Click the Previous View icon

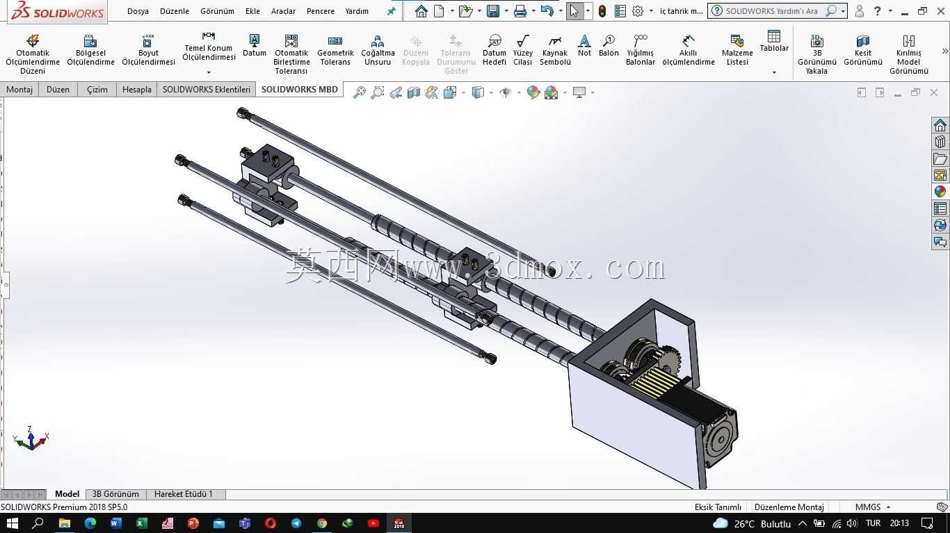[396, 92]
